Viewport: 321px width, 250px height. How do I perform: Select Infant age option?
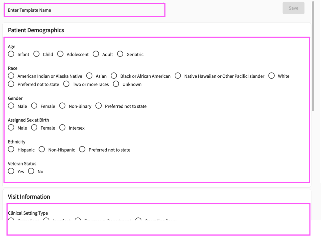pos(11,54)
